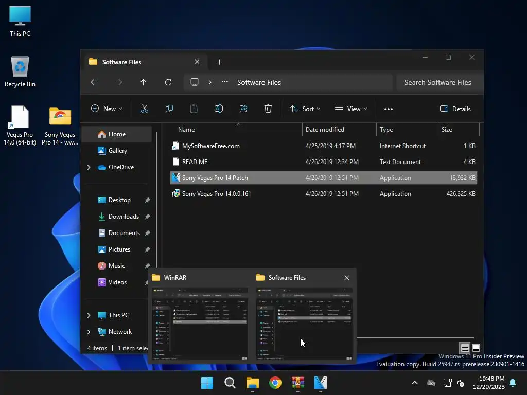This screenshot has width=527, height=395.
Task: Click the monitor icon in address bar
Action: pyautogui.click(x=195, y=82)
